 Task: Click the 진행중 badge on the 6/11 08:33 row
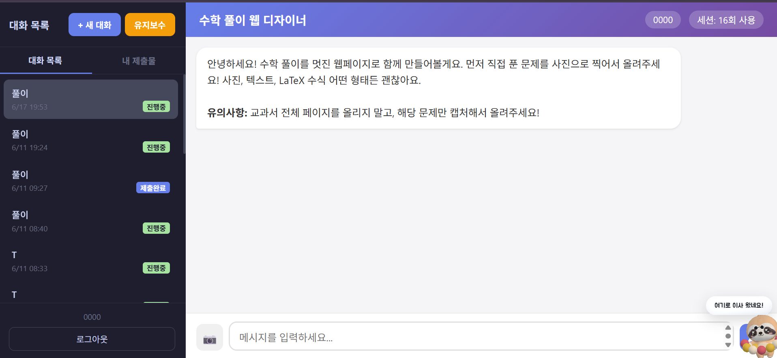156,268
